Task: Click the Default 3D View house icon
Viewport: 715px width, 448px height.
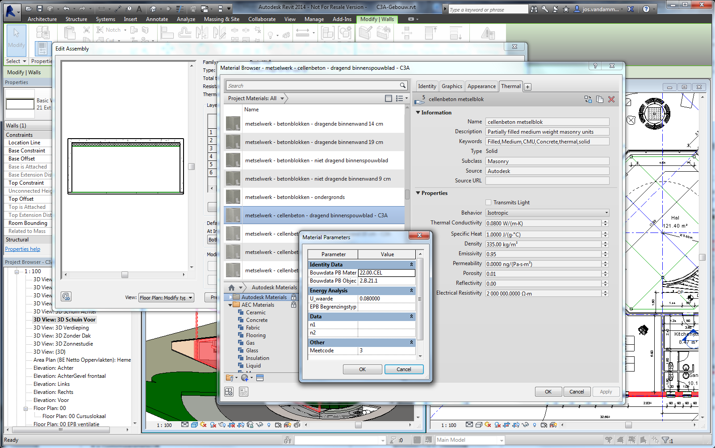Action: (x=153, y=8)
